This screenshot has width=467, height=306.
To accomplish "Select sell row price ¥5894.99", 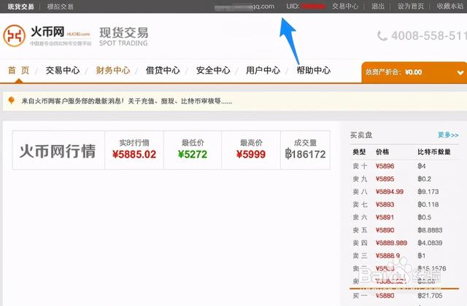I will 390,192.
